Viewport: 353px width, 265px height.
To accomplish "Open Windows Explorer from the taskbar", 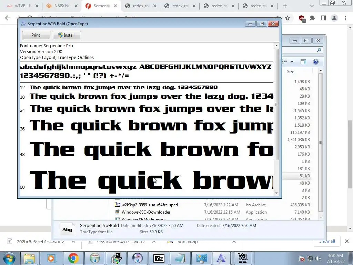I will click(x=29, y=258).
